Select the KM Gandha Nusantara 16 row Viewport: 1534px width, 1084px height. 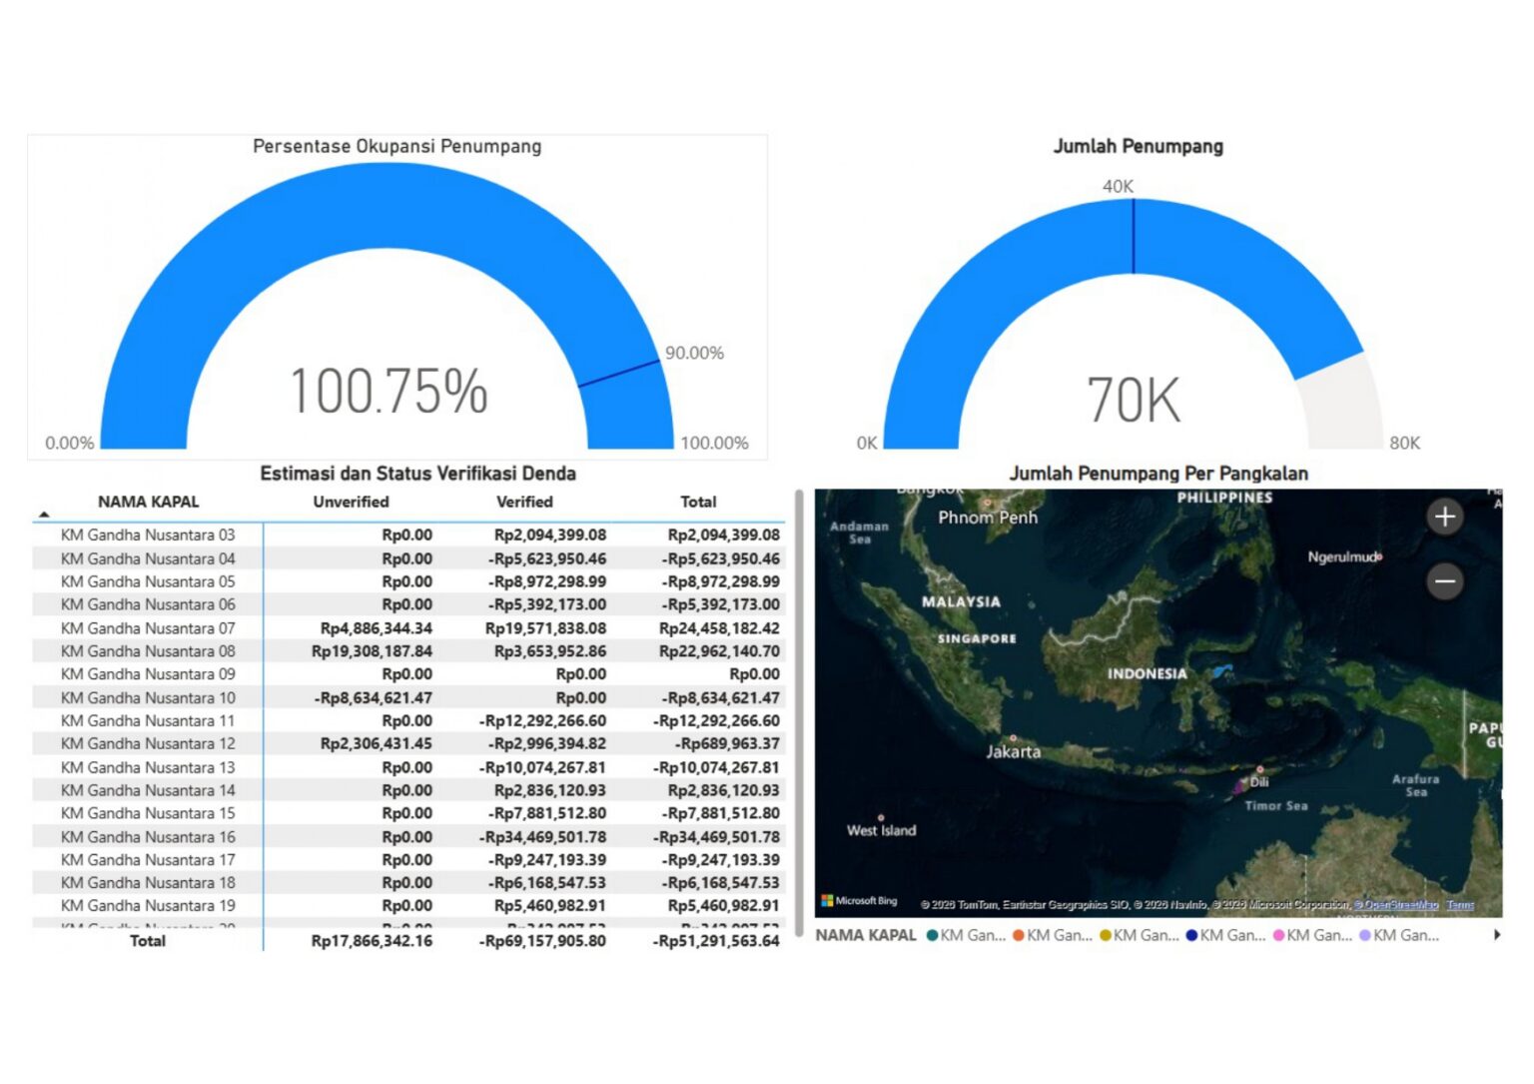click(408, 837)
